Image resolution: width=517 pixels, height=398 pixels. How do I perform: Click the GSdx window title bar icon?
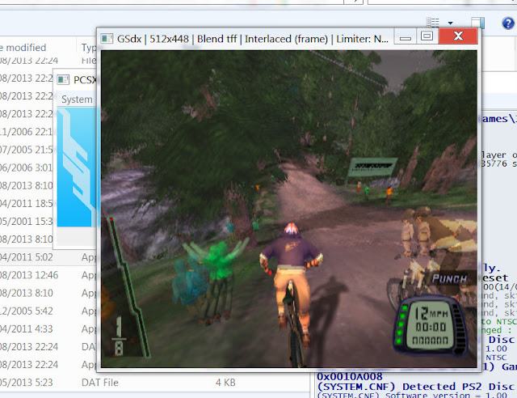click(x=107, y=39)
